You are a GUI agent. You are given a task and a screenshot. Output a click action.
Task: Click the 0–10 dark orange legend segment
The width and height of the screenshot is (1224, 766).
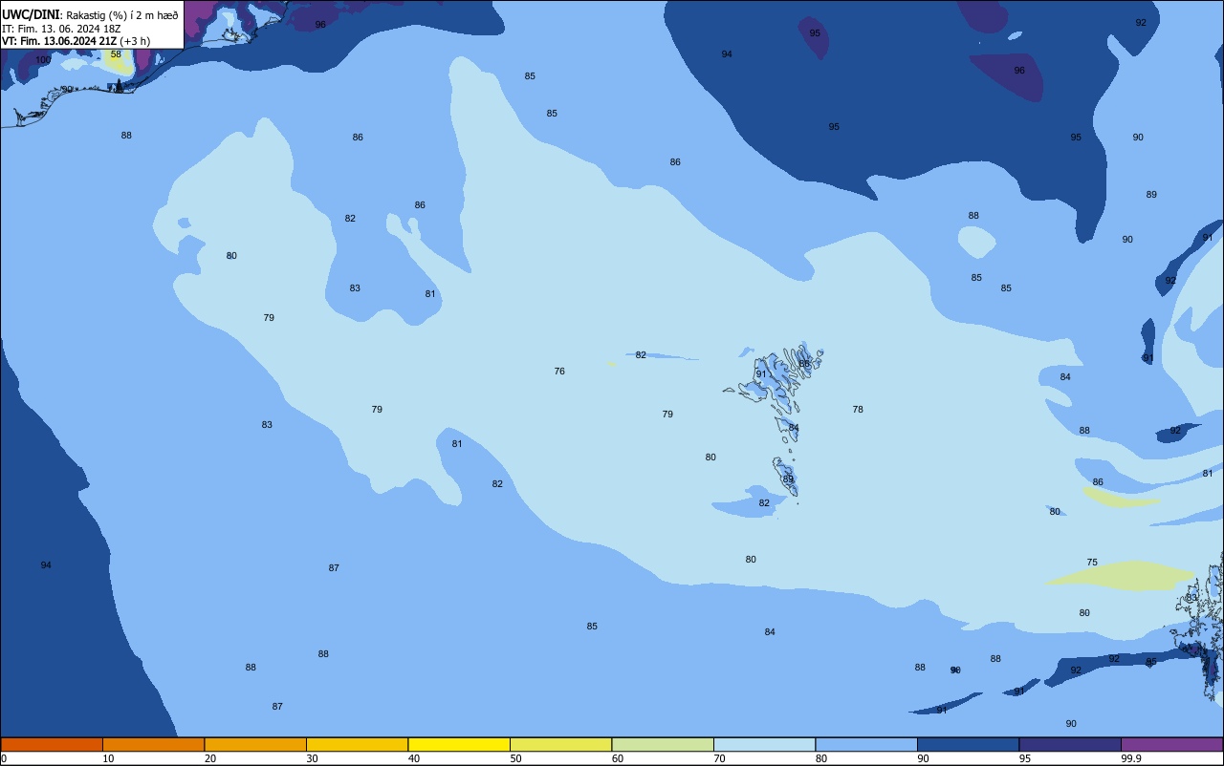[x=52, y=744]
